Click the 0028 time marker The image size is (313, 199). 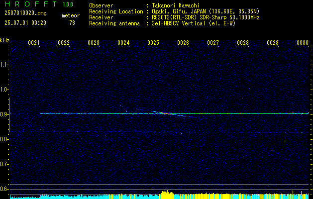(x=243, y=43)
